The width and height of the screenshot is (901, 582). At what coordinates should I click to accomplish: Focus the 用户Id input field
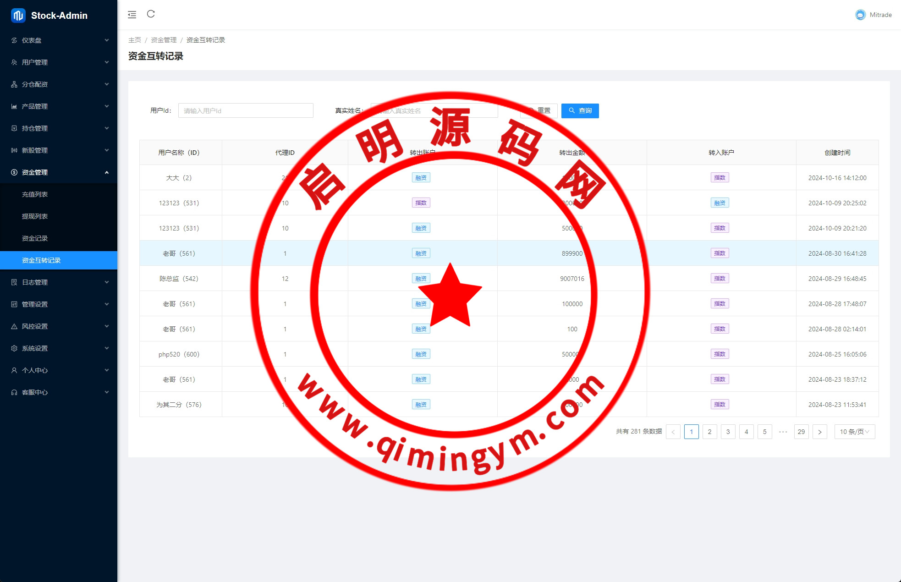(246, 110)
